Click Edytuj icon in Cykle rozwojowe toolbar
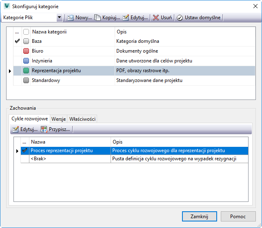 [x=16, y=129]
